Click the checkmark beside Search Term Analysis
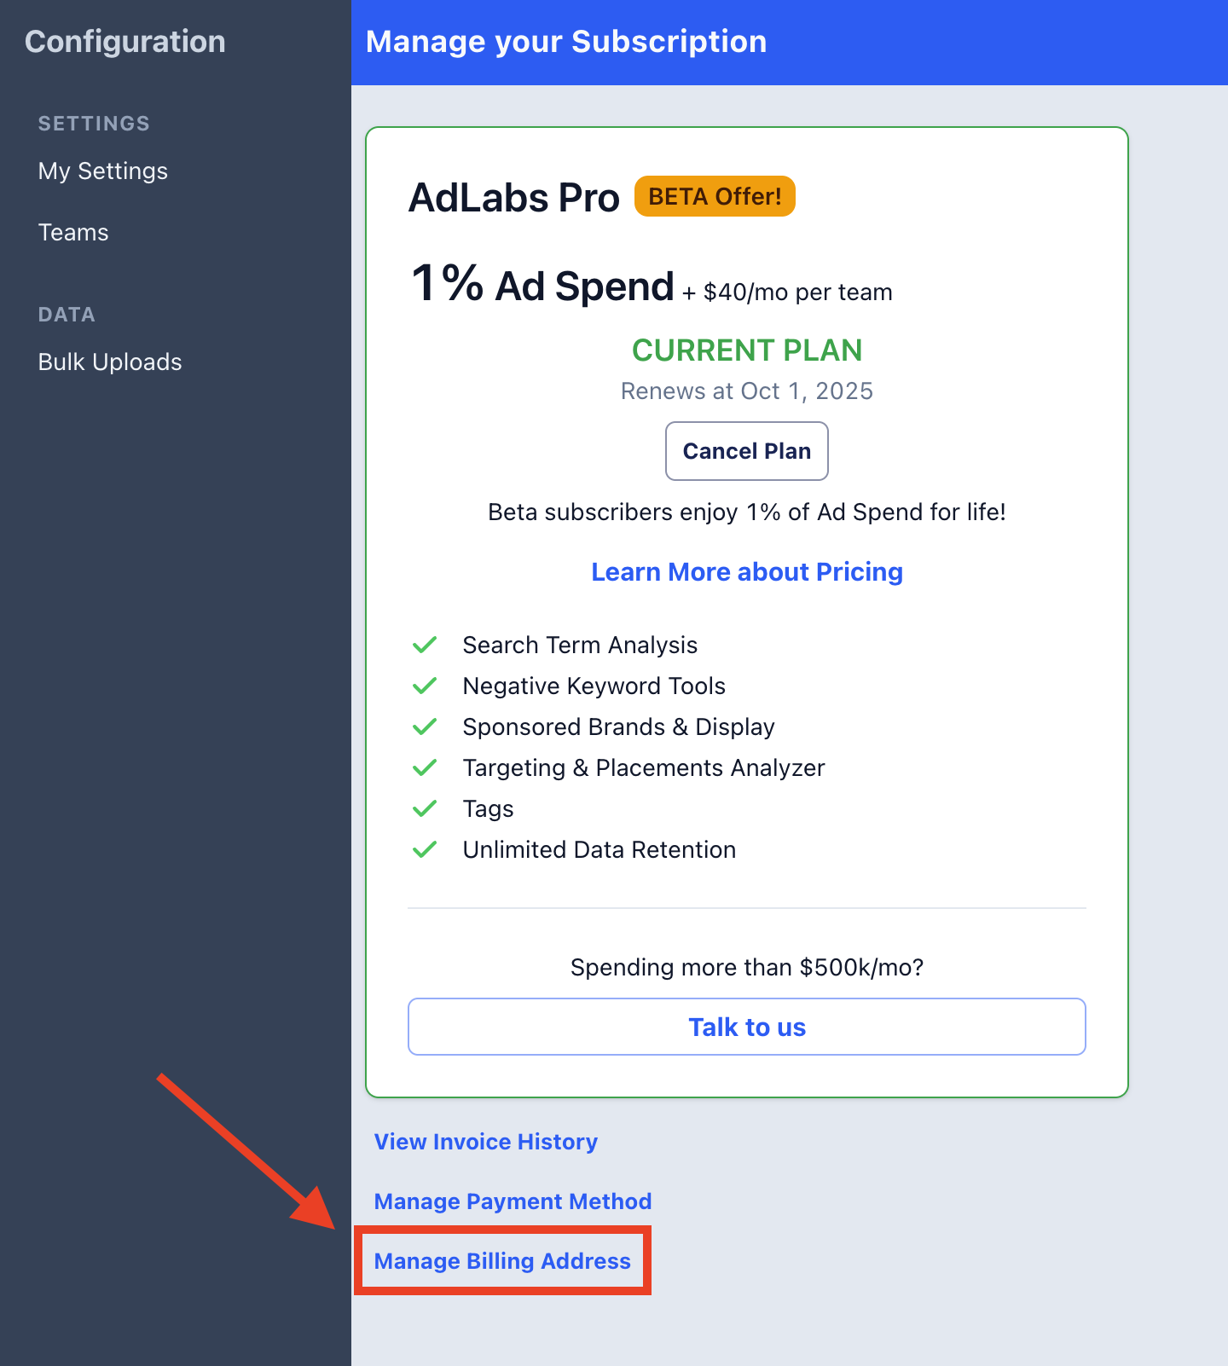Viewport: 1228px width, 1366px height. (x=425, y=645)
